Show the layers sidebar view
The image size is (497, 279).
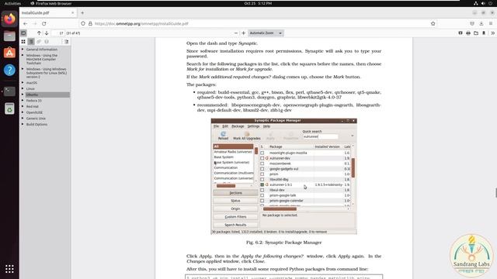47,41
